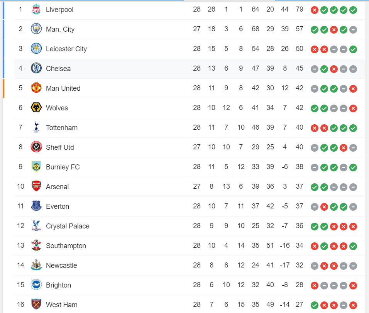Select the Sheff Utd crest icon
369x313 pixels.
pos(36,147)
